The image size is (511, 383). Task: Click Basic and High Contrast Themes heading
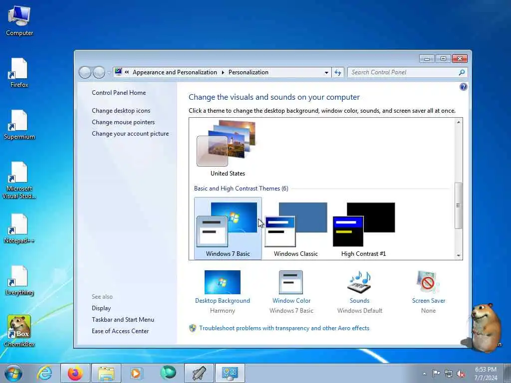coord(241,189)
